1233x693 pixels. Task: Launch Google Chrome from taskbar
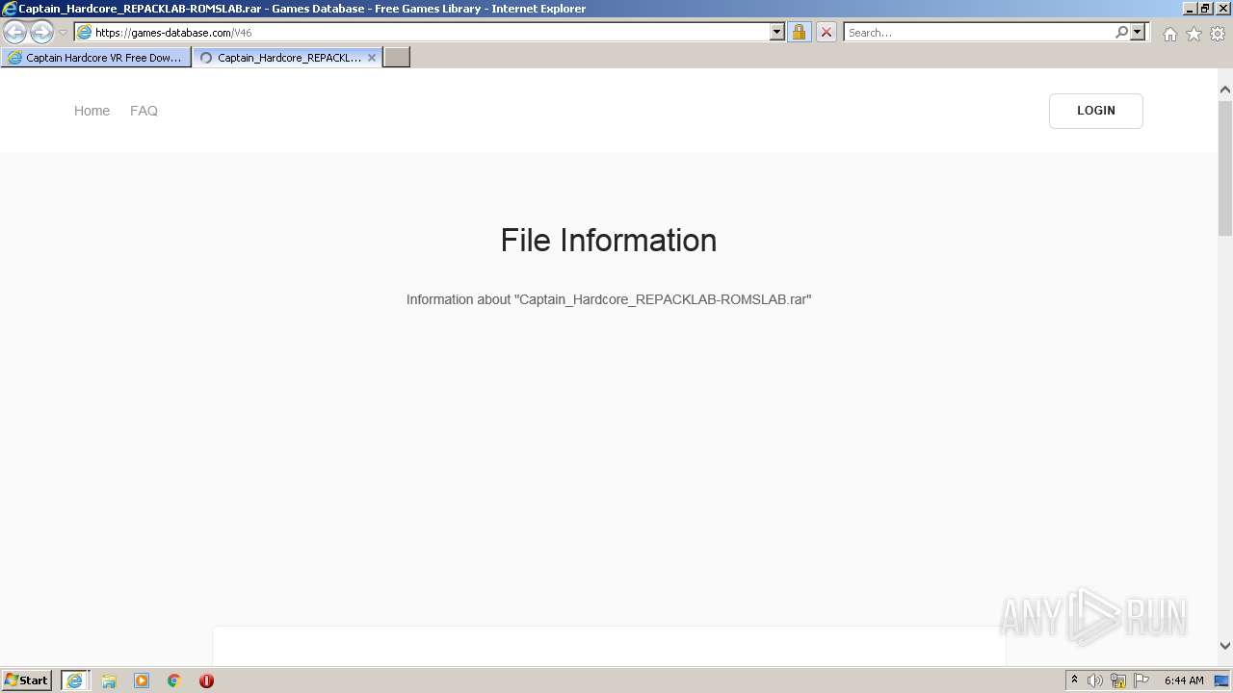click(x=174, y=680)
